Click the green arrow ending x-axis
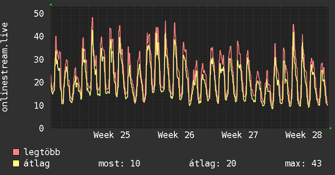The height and width of the screenshot is (175, 335). [x=331, y=128]
